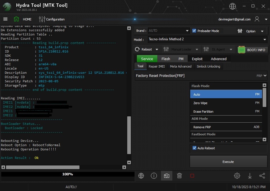Click log scroll right arrow
270x191 pixels.
click(x=124, y=167)
